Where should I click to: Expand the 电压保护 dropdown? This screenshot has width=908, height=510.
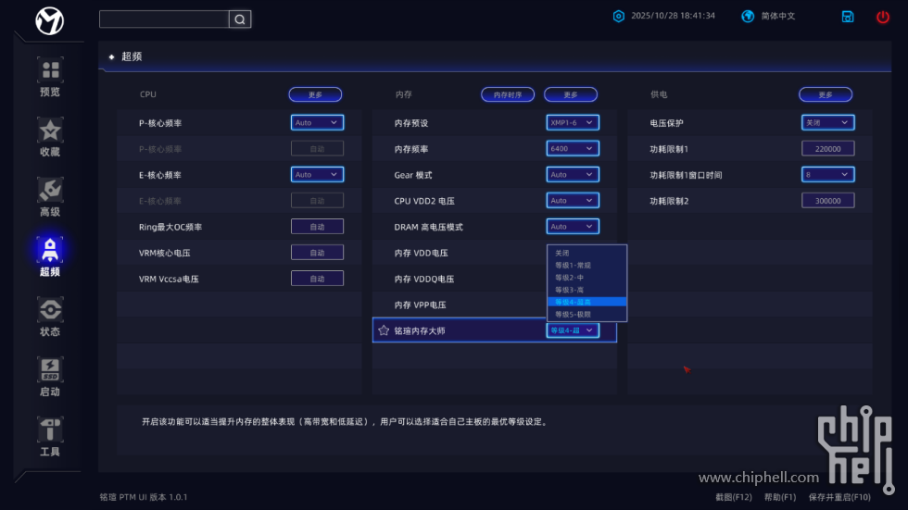(827, 122)
